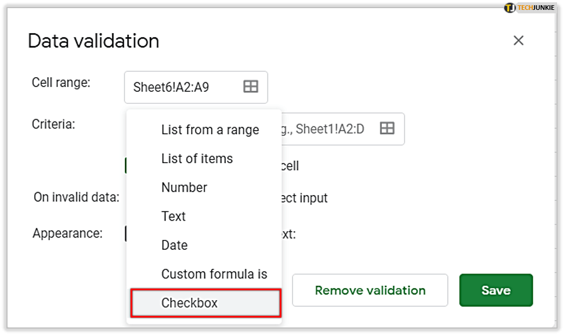Click grid icon in Criteria range field
The height and width of the screenshot is (335, 564).
pyautogui.click(x=387, y=128)
